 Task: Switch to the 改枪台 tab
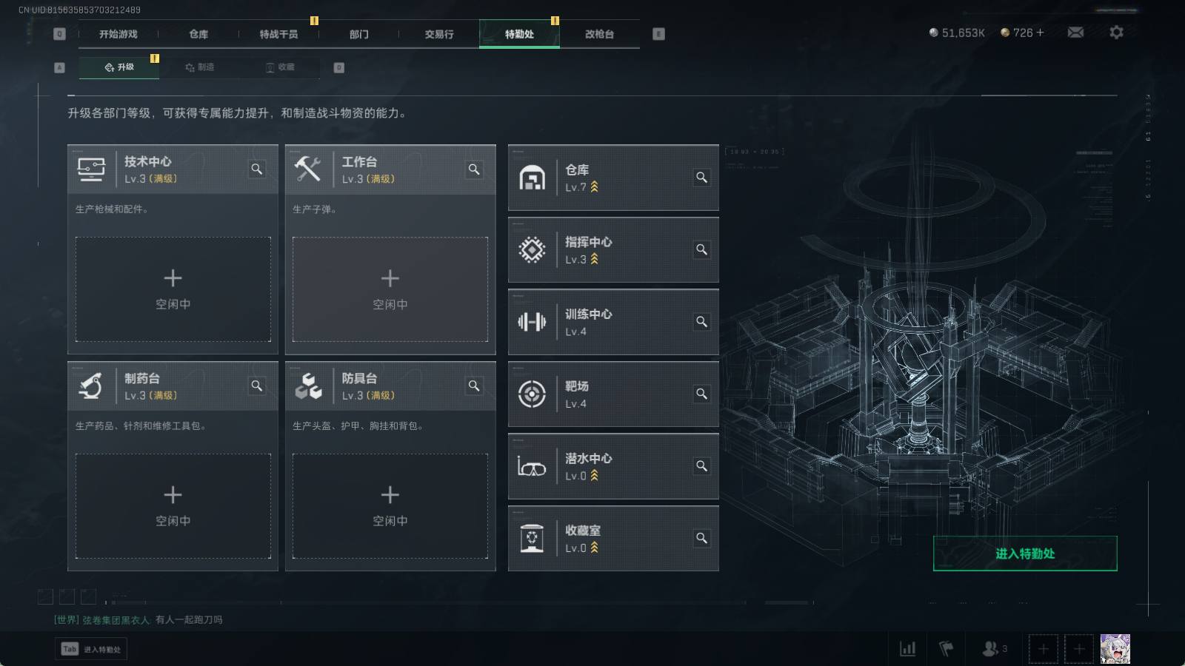point(599,34)
